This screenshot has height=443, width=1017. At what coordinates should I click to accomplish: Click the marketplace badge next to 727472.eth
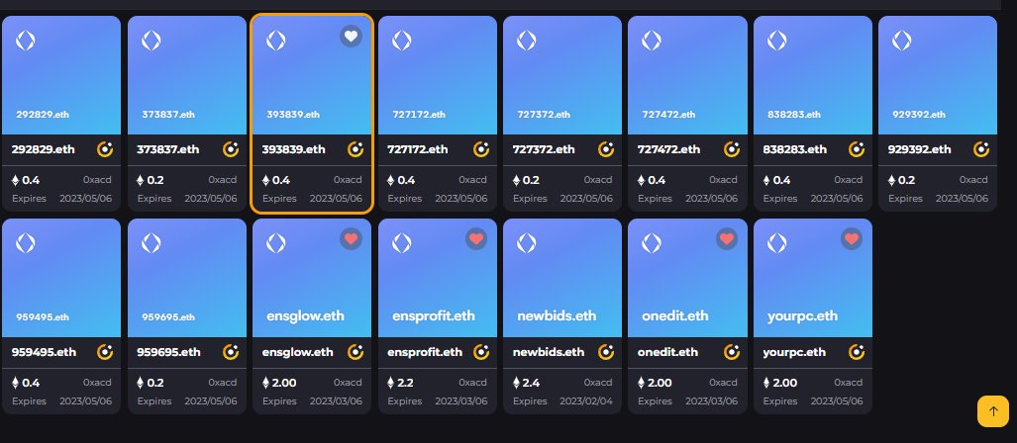[731, 149]
